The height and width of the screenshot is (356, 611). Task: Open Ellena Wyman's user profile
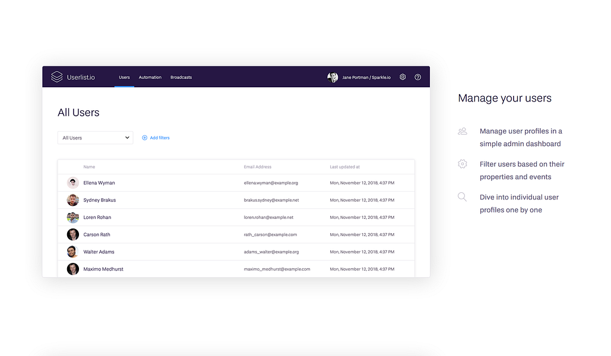click(x=99, y=183)
